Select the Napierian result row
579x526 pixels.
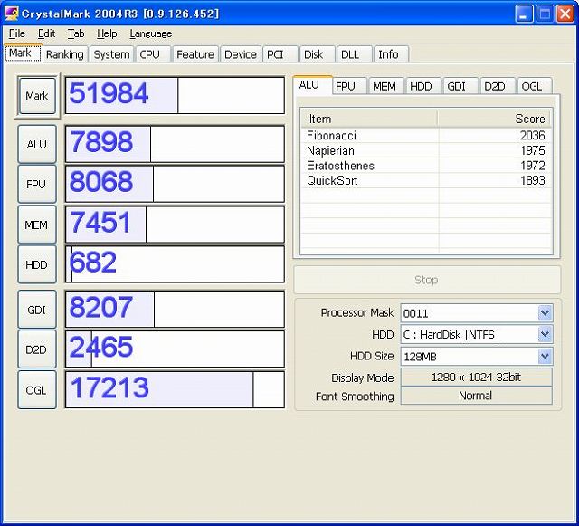pos(426,151)
